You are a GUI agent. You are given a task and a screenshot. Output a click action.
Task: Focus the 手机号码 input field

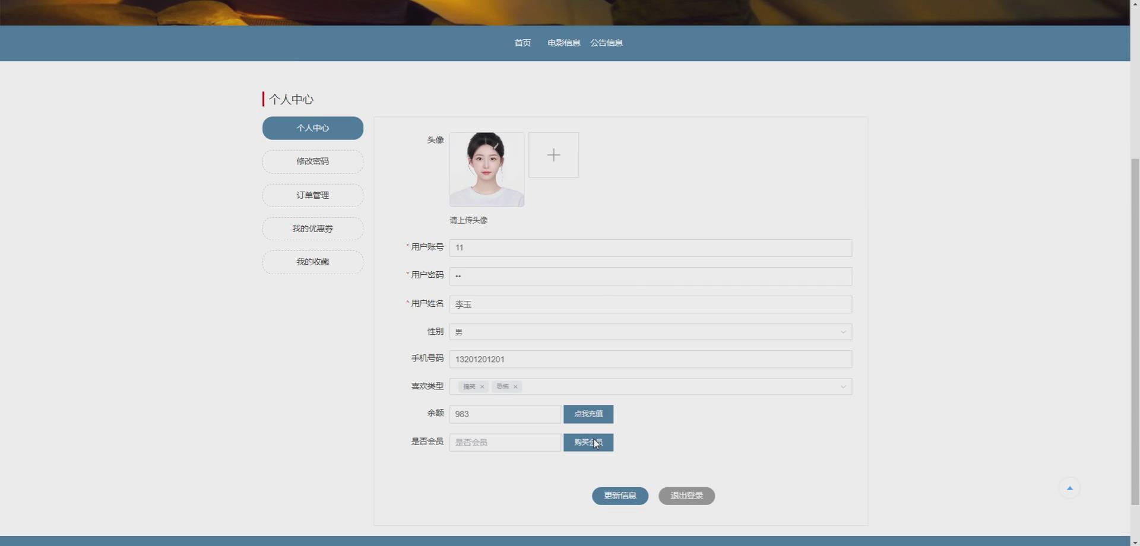pyautogui.click(x=651, y=359)
